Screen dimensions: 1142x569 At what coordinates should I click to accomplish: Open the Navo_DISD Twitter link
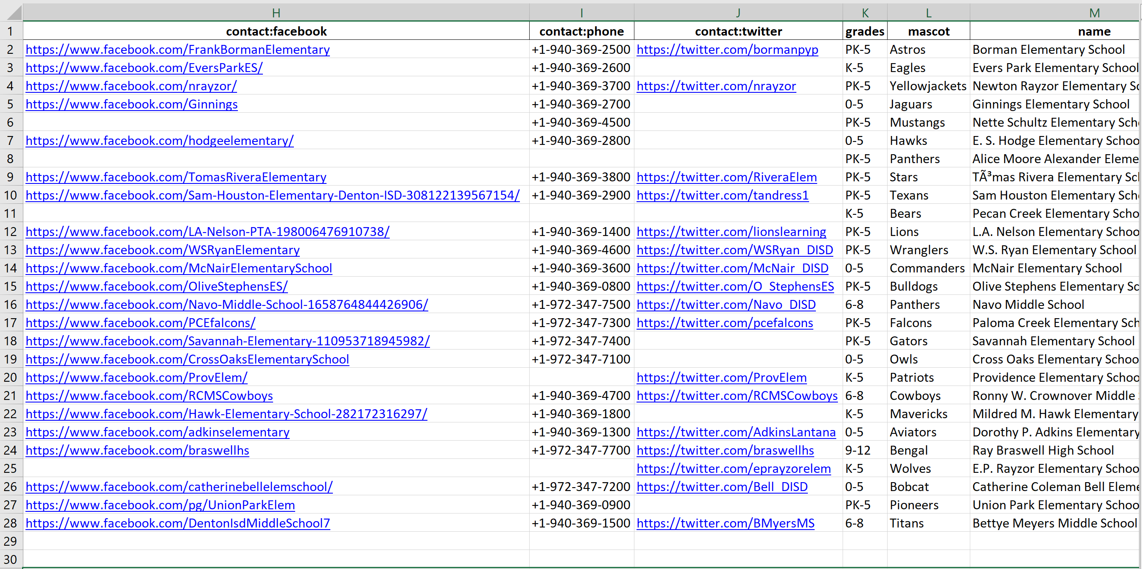tap(726, 305)
